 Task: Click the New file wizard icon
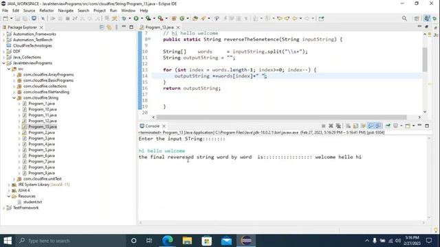pos(5,19)
